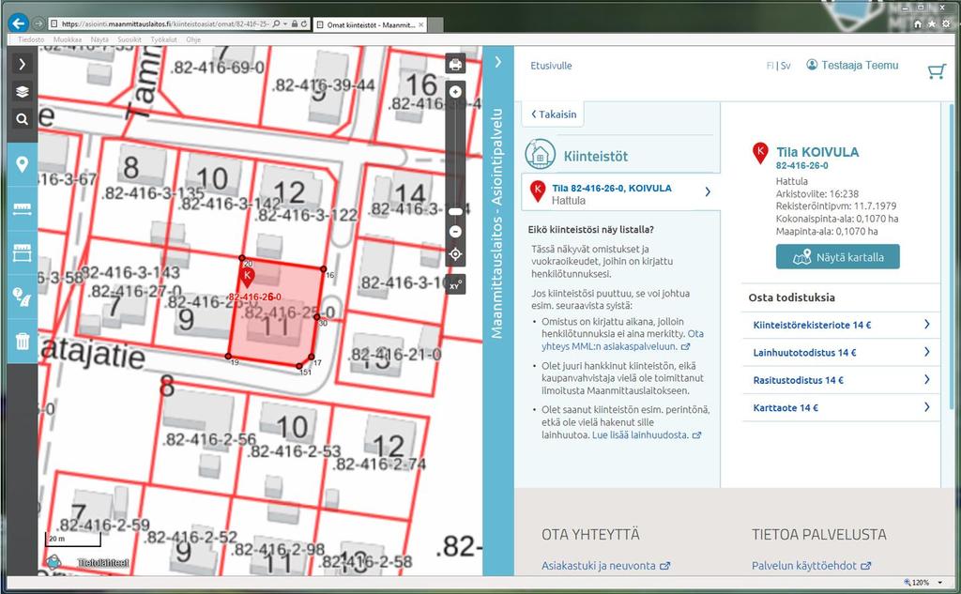This screenshot has width=961, height=594.
Task: Open the Lainhuutotodistus 14 € row chevron
Action: (x=926, y=352)
